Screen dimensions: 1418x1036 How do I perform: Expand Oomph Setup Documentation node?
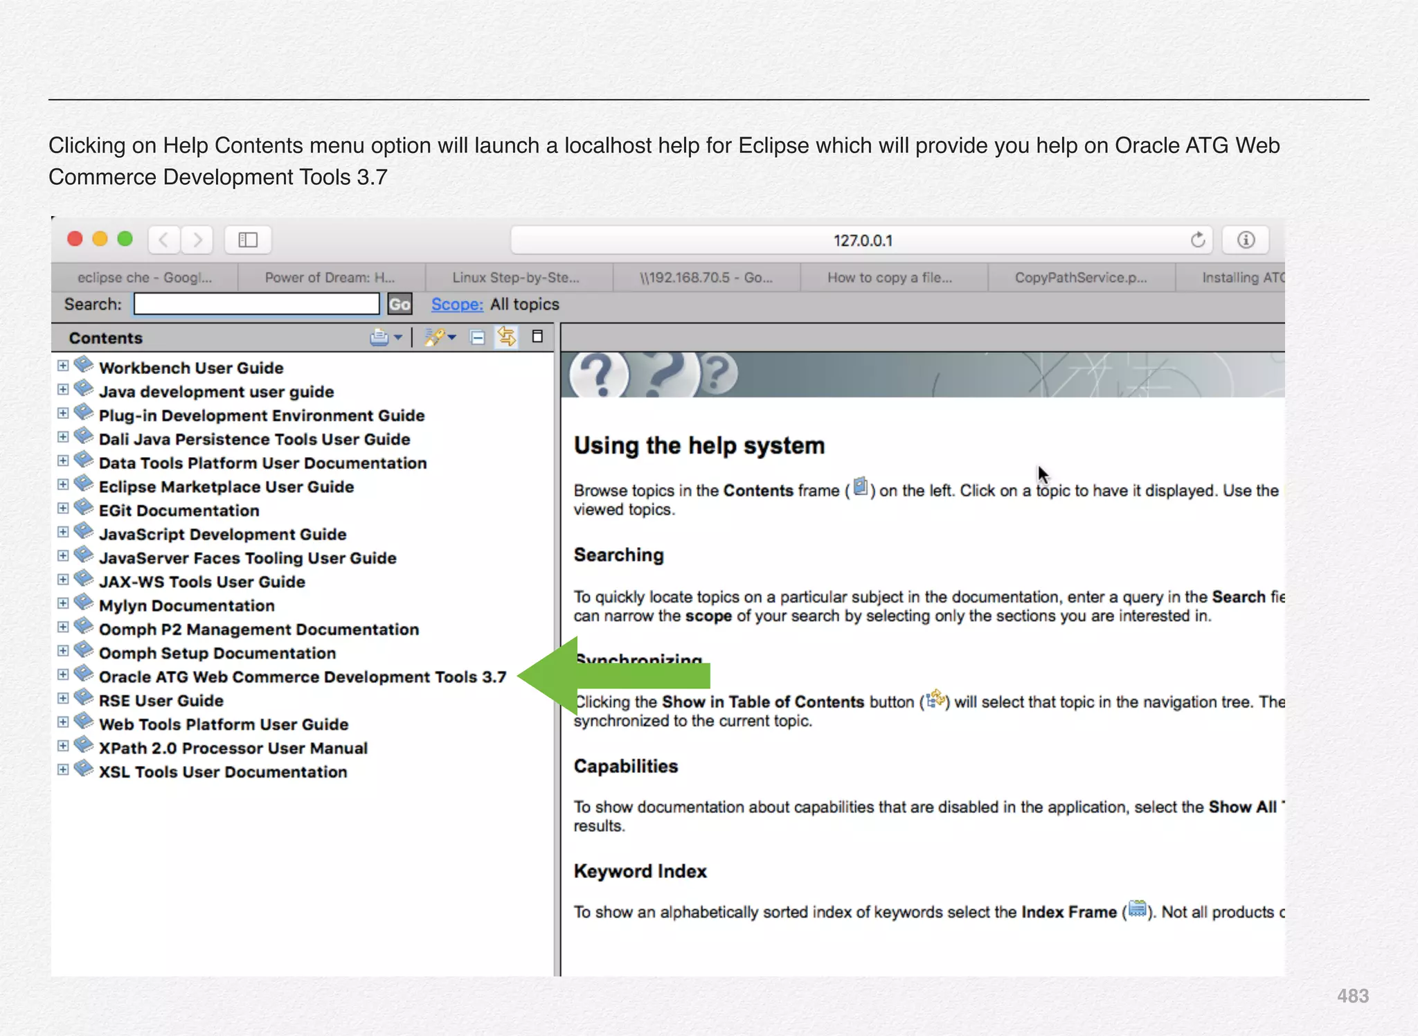click(63, 651)
